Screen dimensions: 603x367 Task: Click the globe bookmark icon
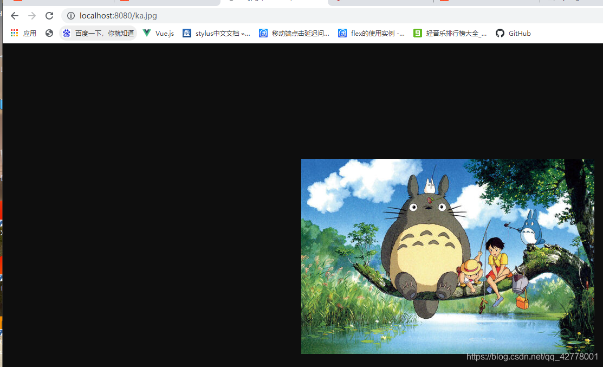pyautogui.click(x=49, y=34)
